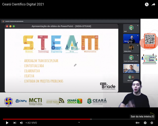Click the Arts label under letter A
This screenshot has width=158, height=126.
click(x=72, y=51)
